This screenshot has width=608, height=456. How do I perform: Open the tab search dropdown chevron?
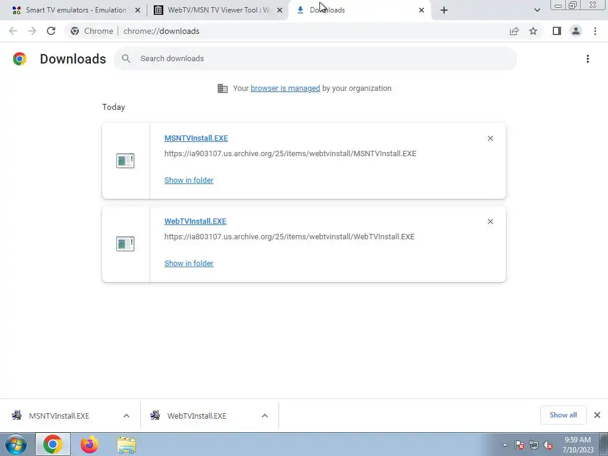[x=537, y=10]
